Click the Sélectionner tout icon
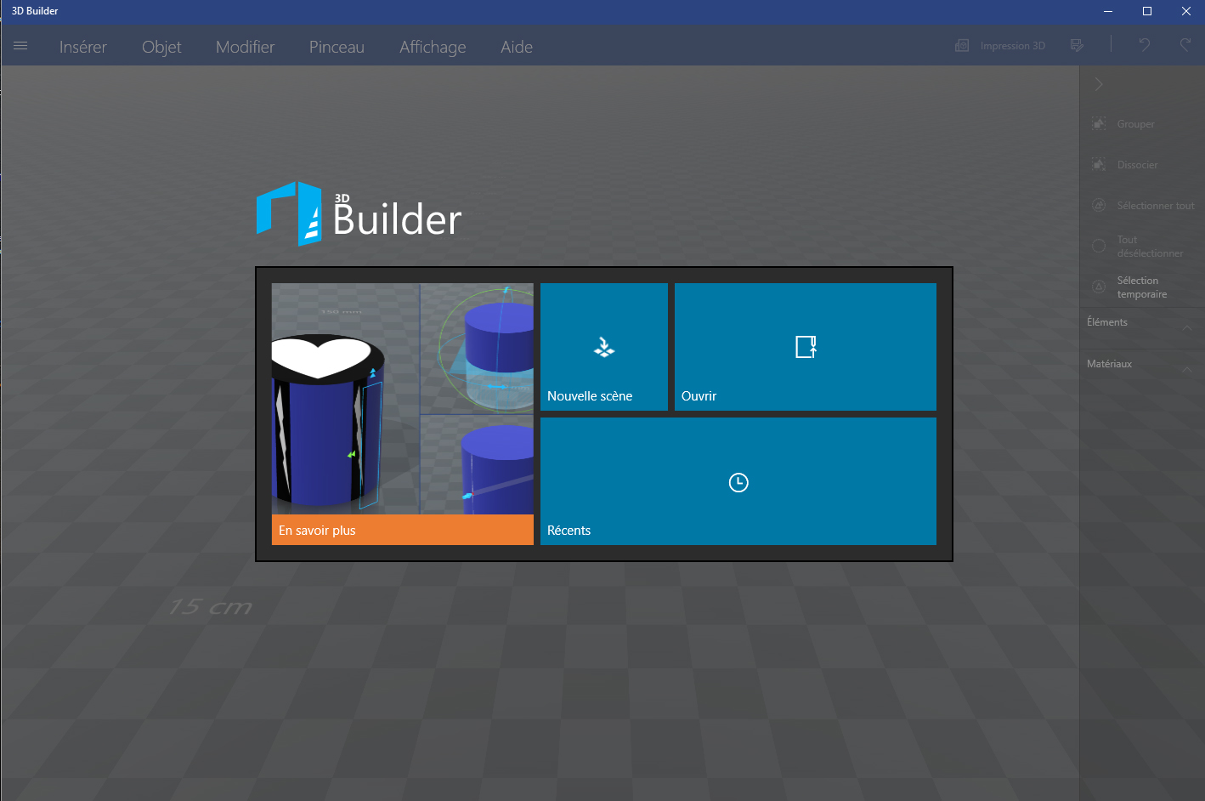This screenshot has height=801, width=1205. (1099, 205)
